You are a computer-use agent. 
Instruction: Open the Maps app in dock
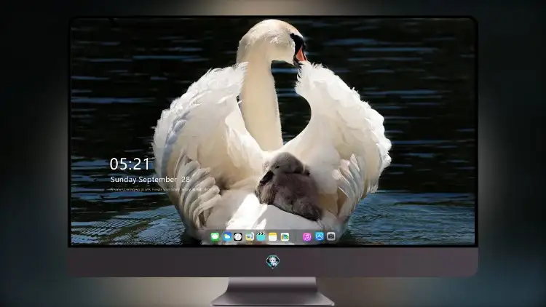pos(285,237)
